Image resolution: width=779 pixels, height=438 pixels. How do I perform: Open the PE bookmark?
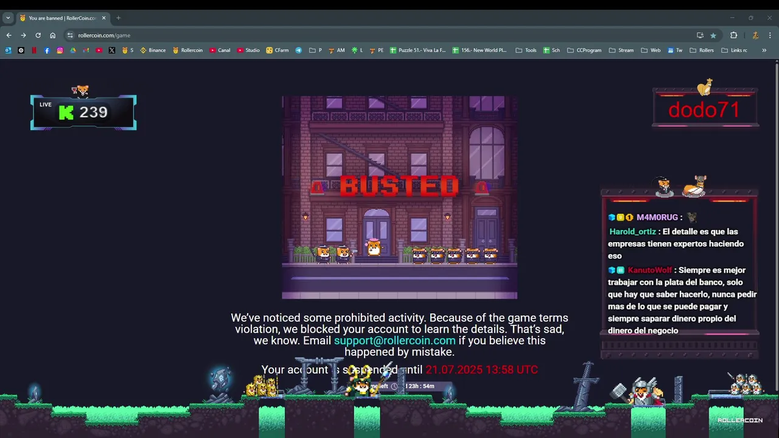377,50
